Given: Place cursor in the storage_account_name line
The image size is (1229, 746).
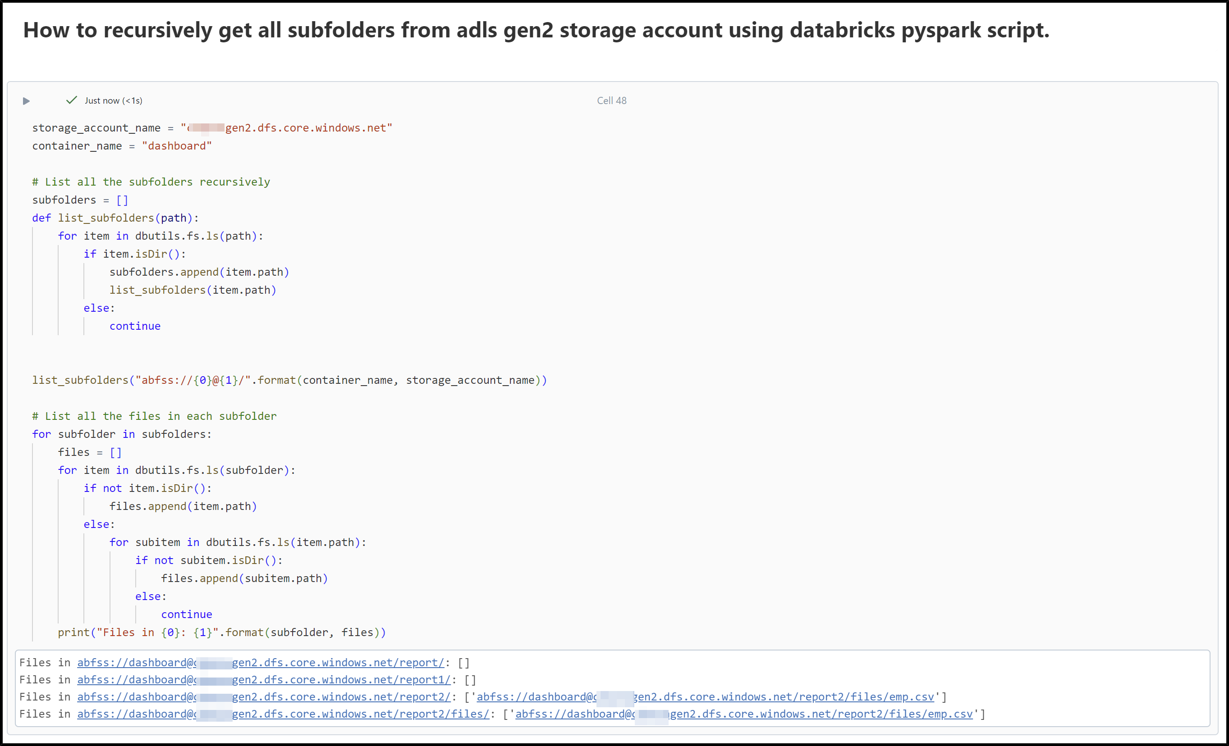Looking at the screenshot, I should click(x=212, y=127).
